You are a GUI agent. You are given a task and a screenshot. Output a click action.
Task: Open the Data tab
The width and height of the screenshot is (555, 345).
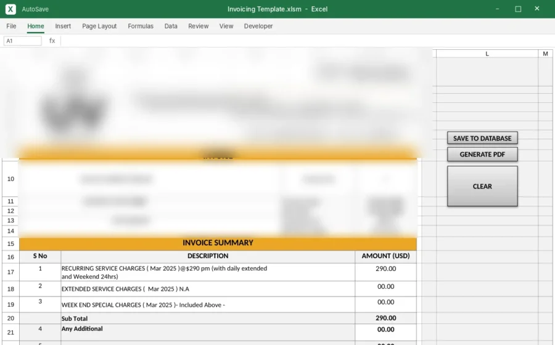[x=171, y=26]
